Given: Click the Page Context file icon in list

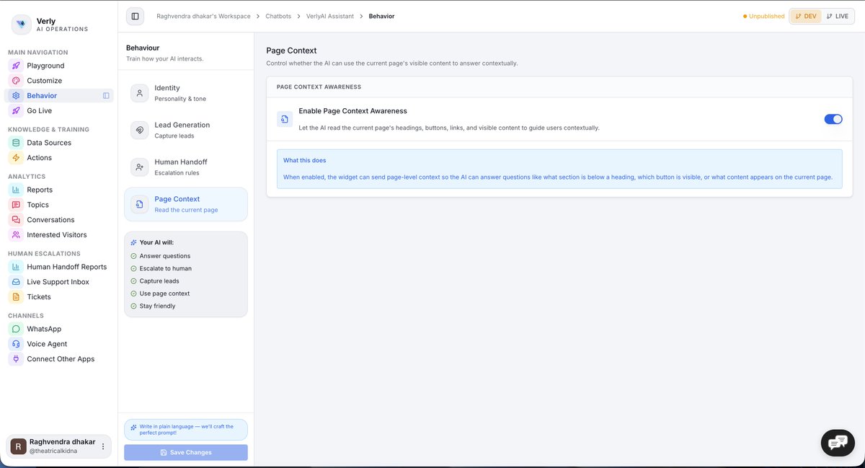Looking at the screenshot, I should tap(140, 204).
